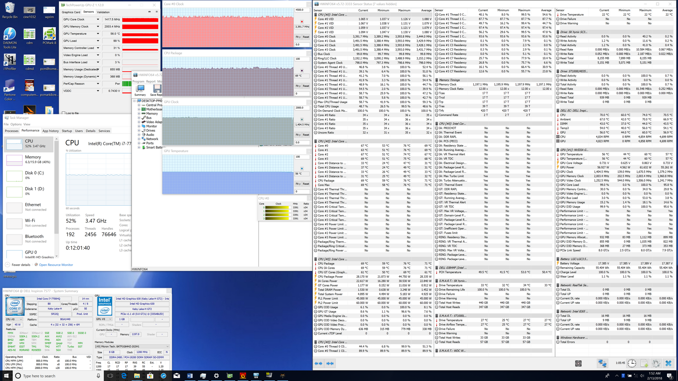This screenshot has width=678, height=381.
Task: Open Windows Start menu button
Action: 6,376
